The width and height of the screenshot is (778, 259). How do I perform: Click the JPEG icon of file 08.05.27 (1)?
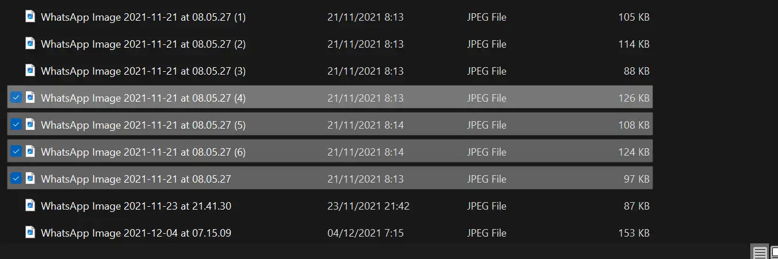click(30, 17)
